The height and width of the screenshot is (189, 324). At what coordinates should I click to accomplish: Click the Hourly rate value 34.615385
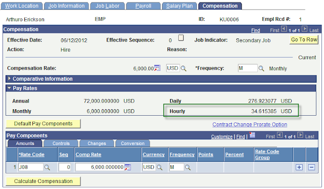264,111
